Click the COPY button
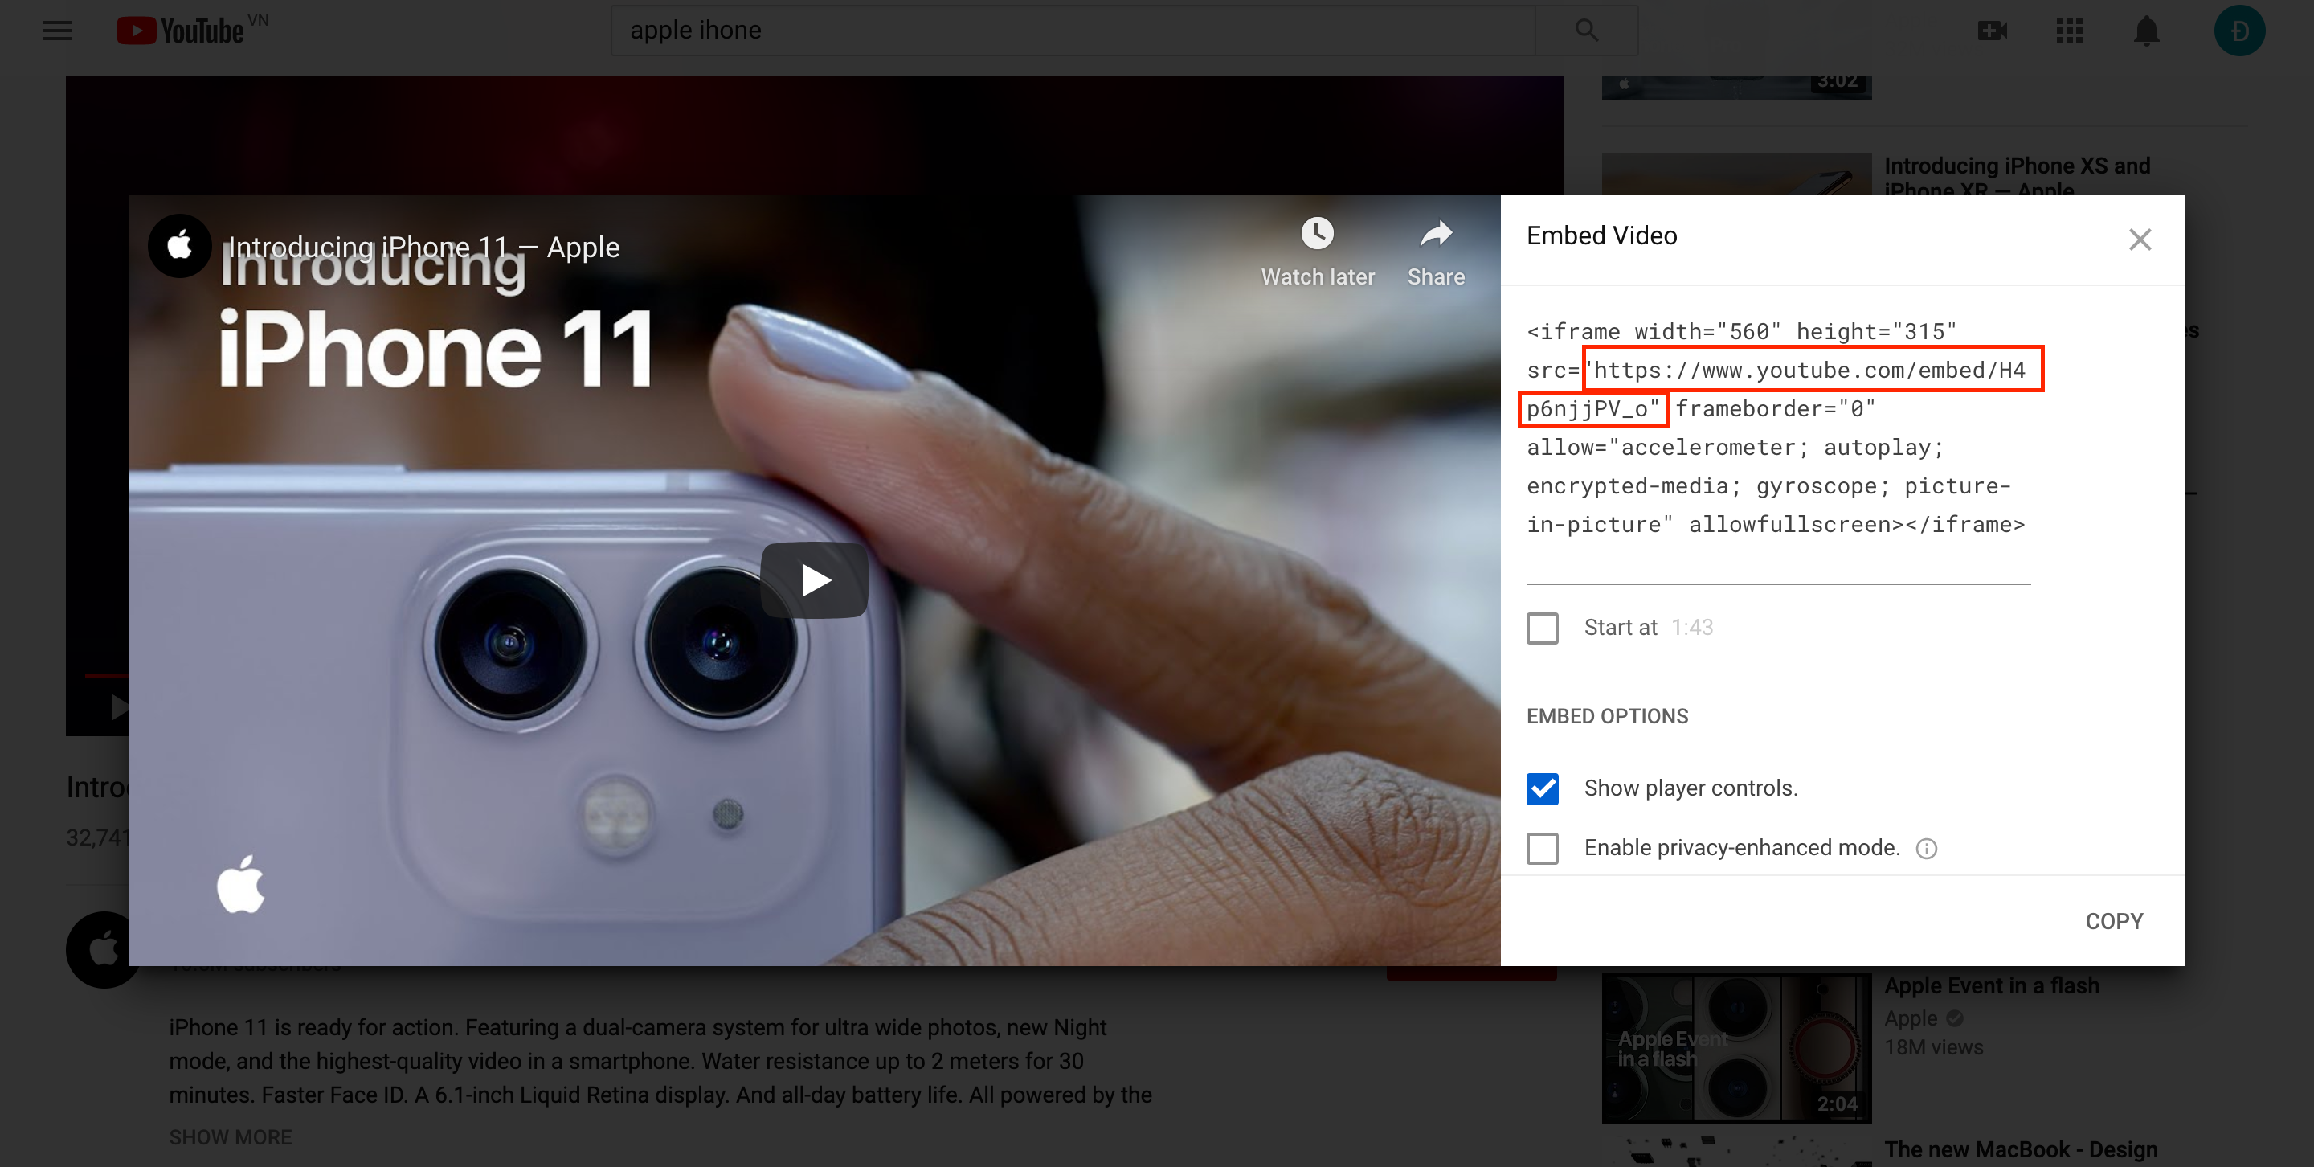Image resolution: width=2314 pixels, height=1167 pixels. [x=2114, y=921]
